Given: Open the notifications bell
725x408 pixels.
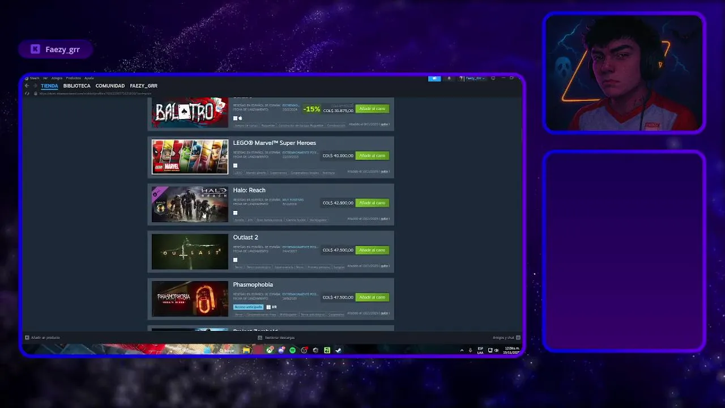Looking at the screenshot, I should [x=449, y=78].
